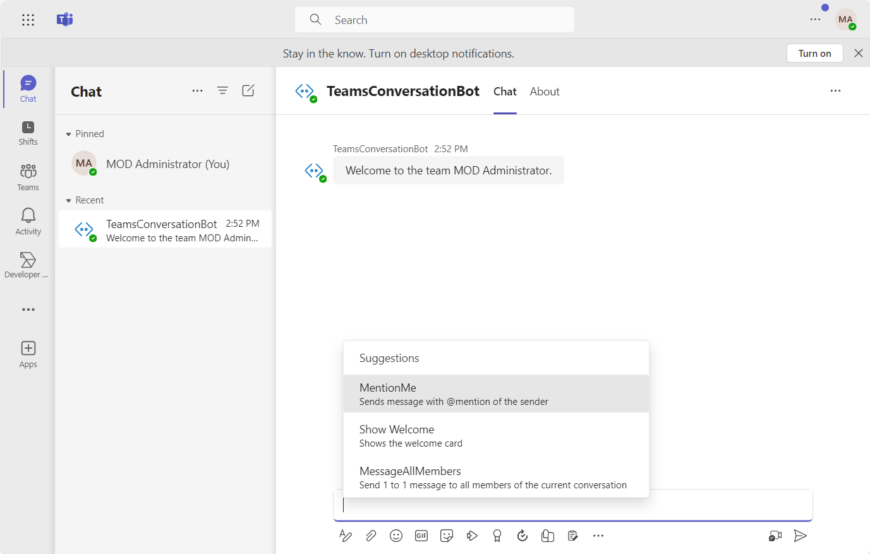Click into the message compose box
The width and height of the screenshot is (870, 554).
click(572, 505)
